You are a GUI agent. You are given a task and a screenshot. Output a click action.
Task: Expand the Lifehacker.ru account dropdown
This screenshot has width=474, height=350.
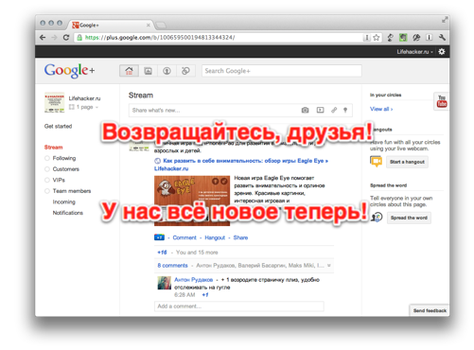[x=415, y=52]
